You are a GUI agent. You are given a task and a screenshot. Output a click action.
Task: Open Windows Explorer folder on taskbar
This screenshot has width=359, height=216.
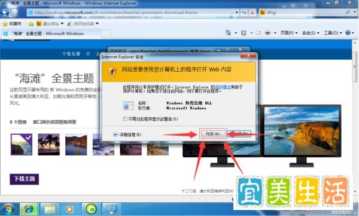(x=50, y=209)
